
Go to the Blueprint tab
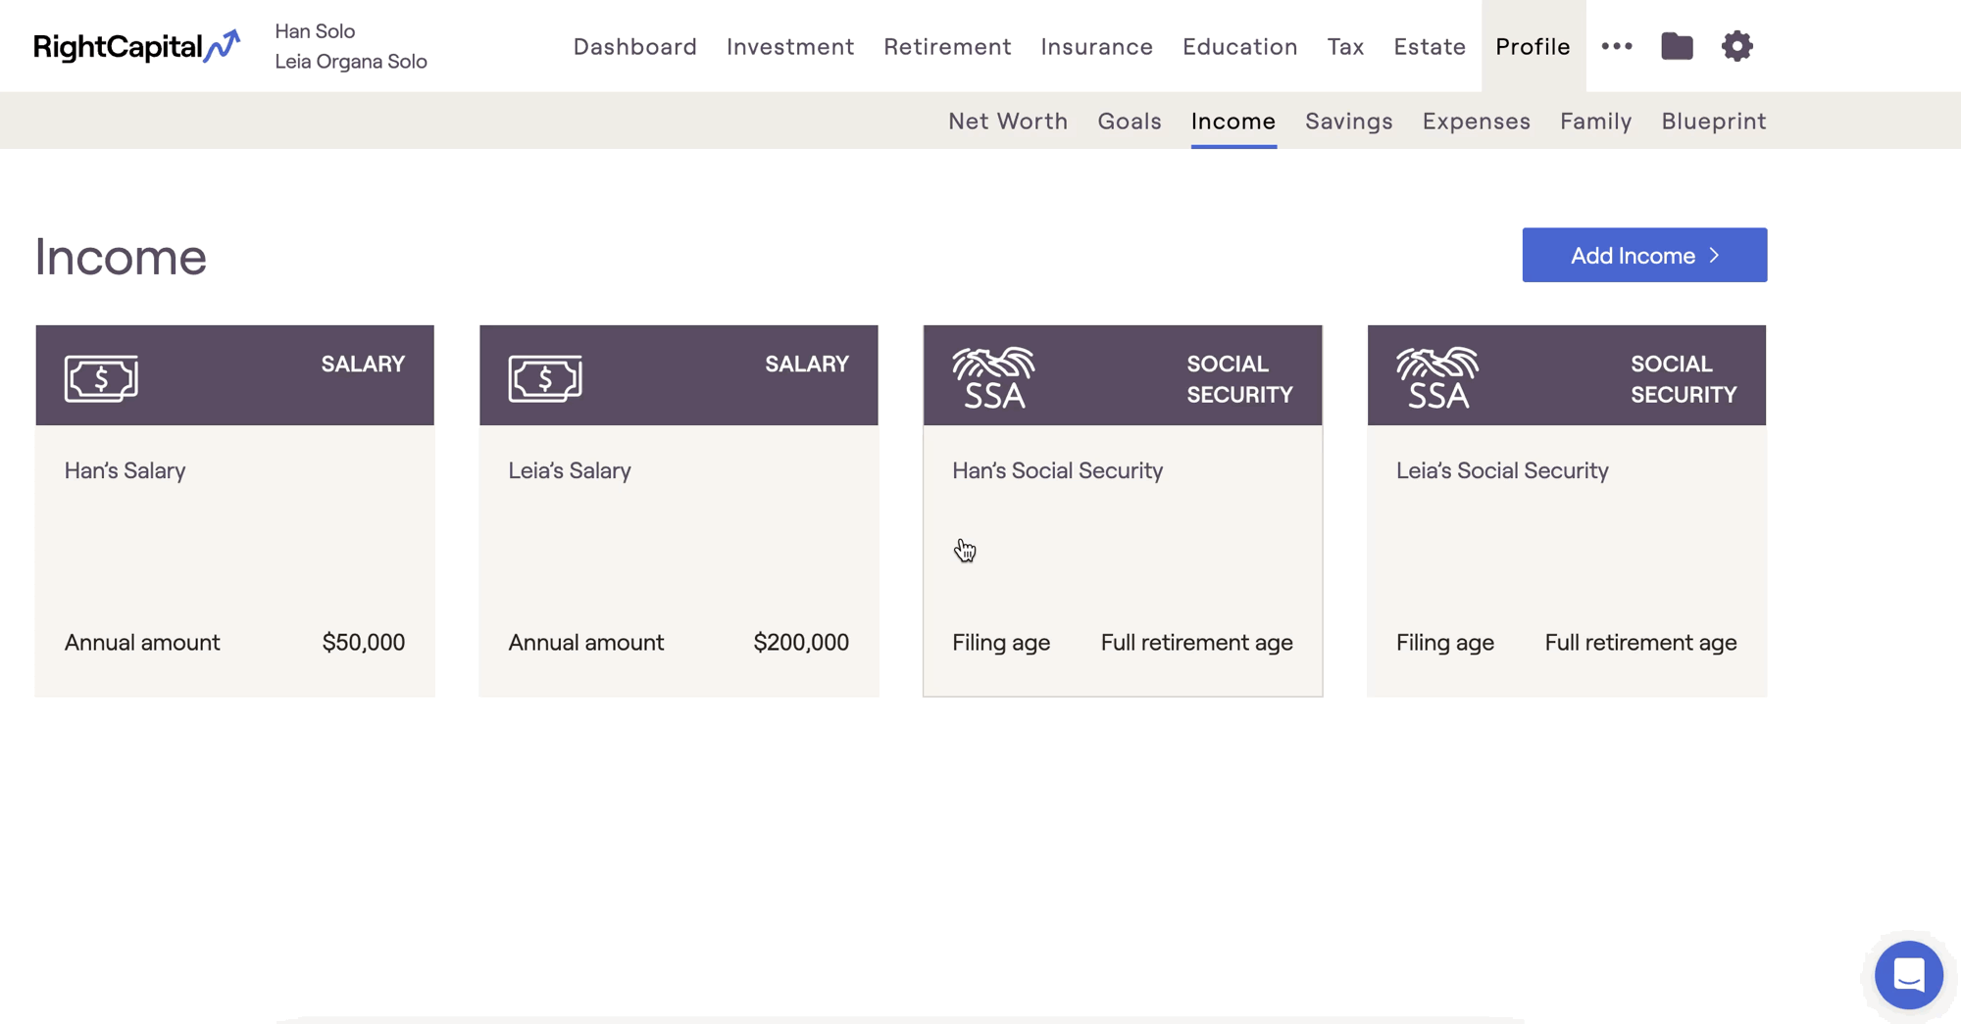click(x=1713, y=121)
